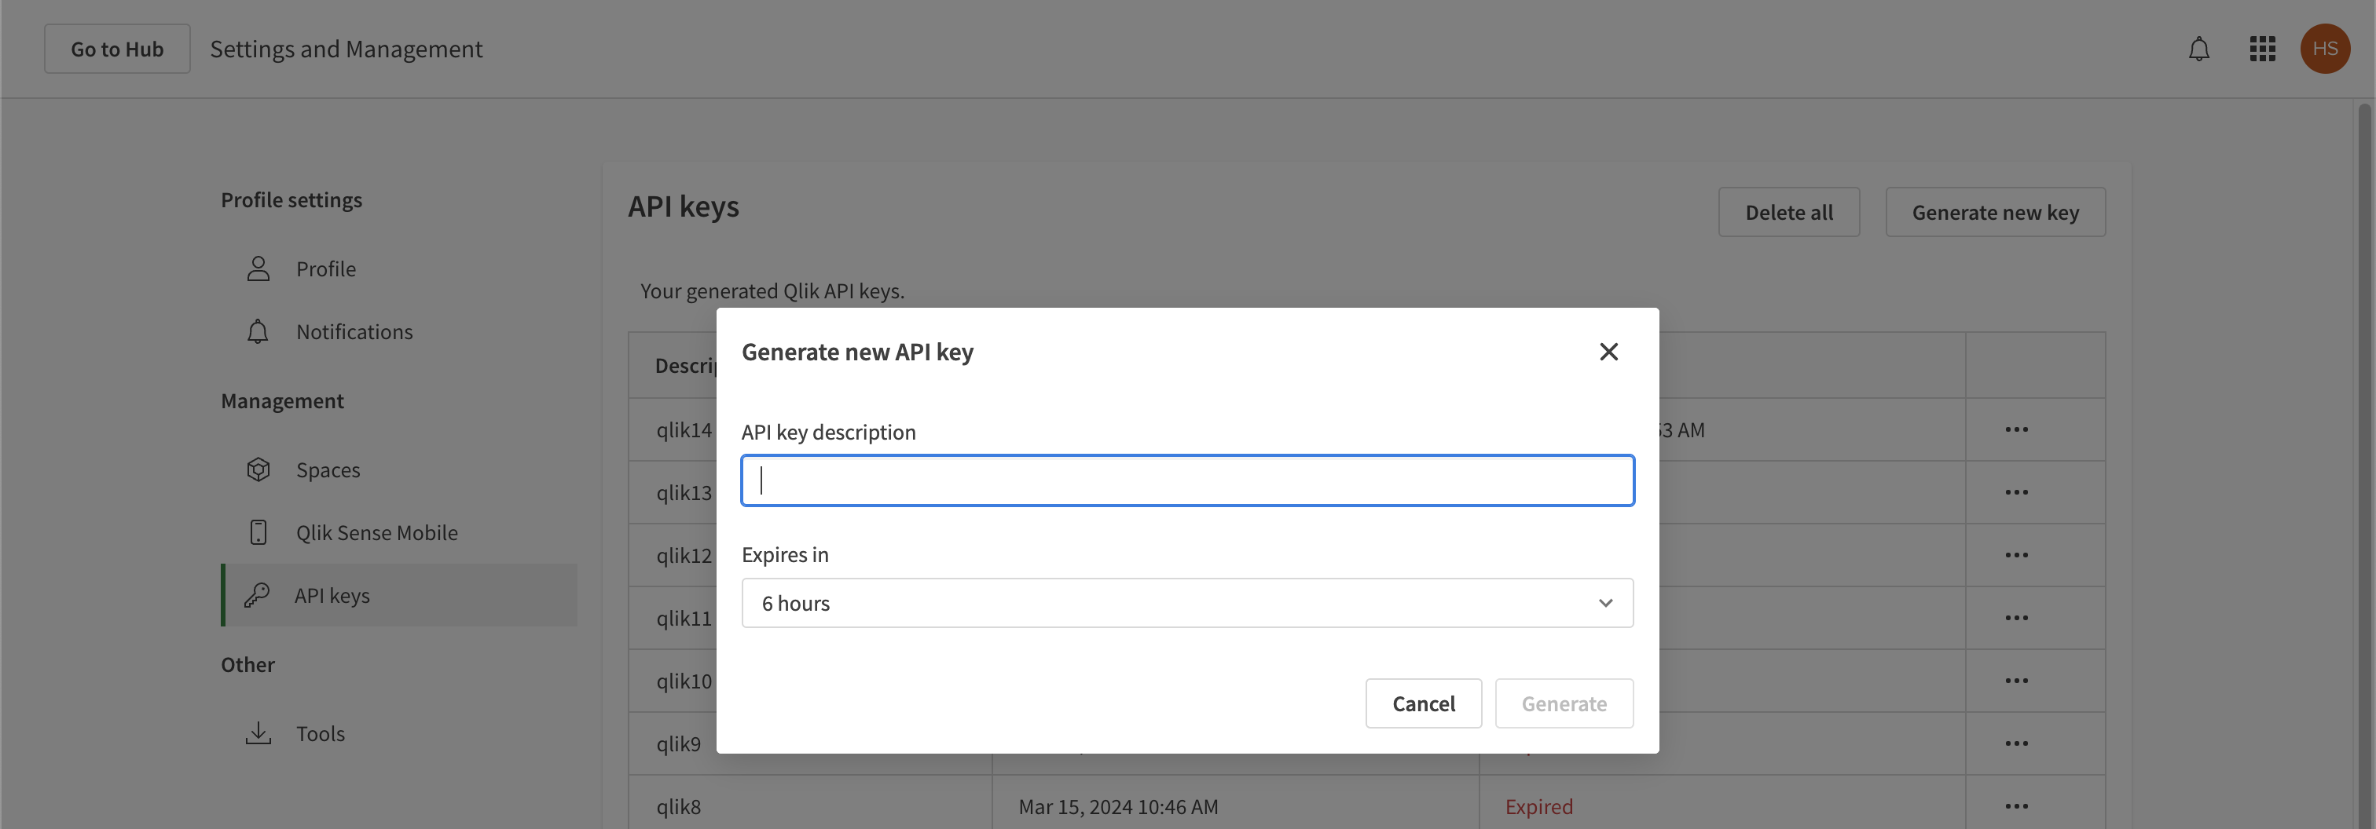Screen dimensions: 2376x829
Task: Open the Expires in dropdown showing 6 hours
Action: pos(1186,602)
